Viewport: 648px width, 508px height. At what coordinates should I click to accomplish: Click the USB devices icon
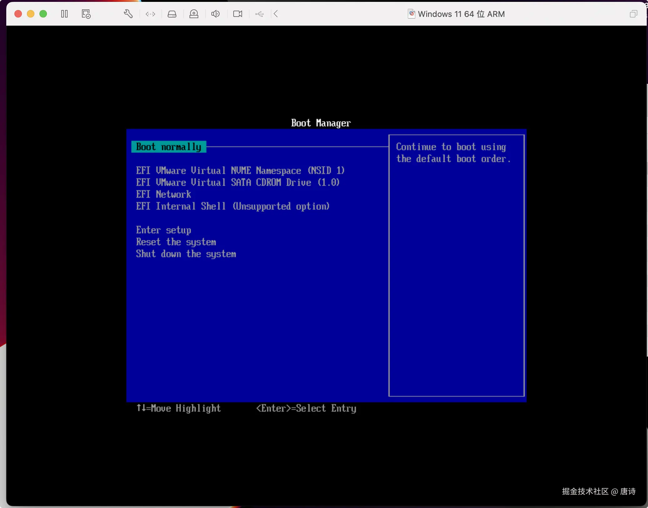tap(259, 14)
